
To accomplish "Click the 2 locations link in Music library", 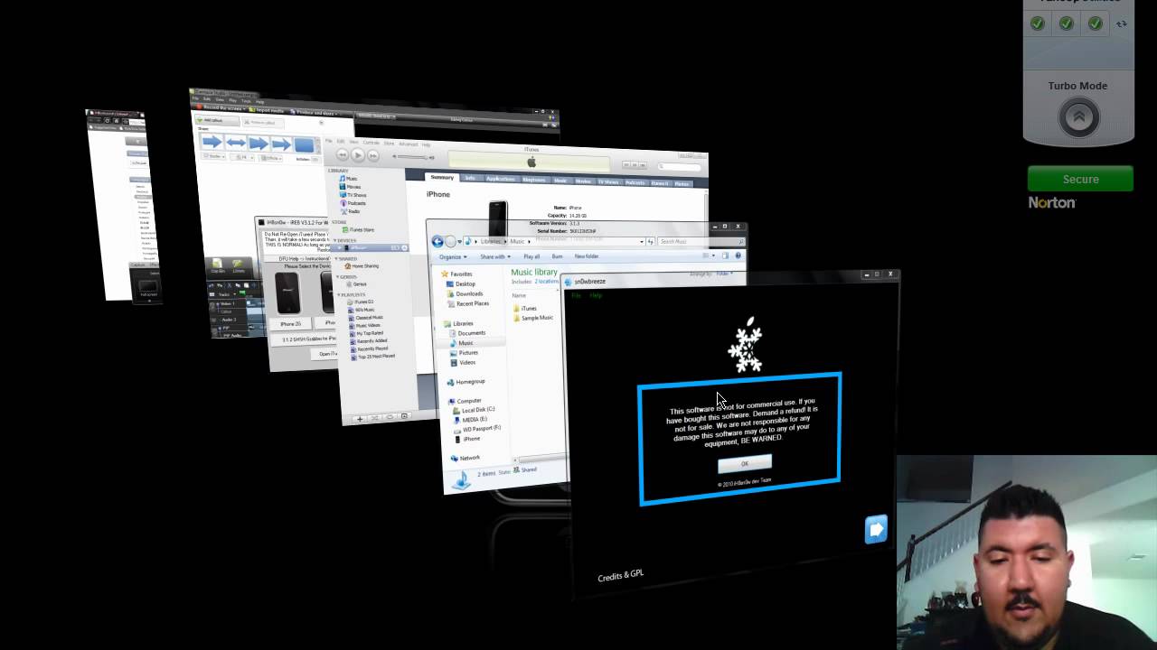I will pos(546,282).
